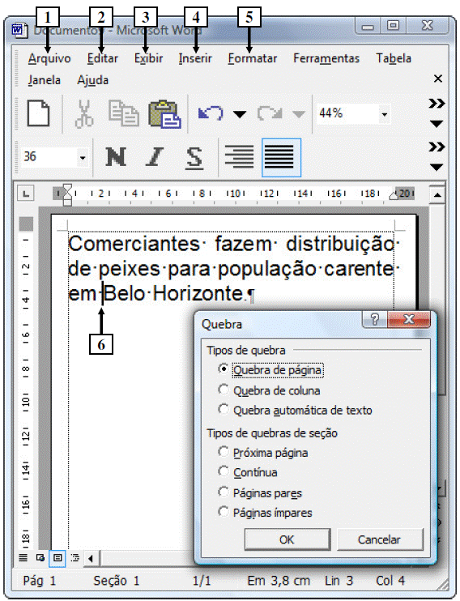Toggle bold with the N icon
Image resolution: width=460 pixels, height=601 pixels.
tap(116, 157)
